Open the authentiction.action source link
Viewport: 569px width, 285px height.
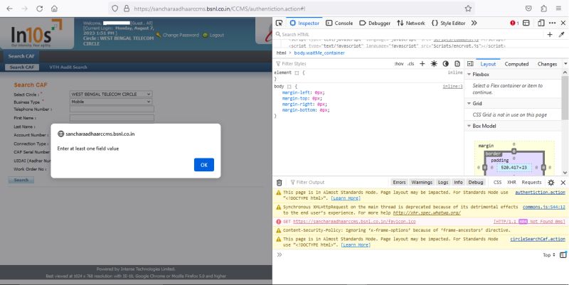(x=540, y=192)
